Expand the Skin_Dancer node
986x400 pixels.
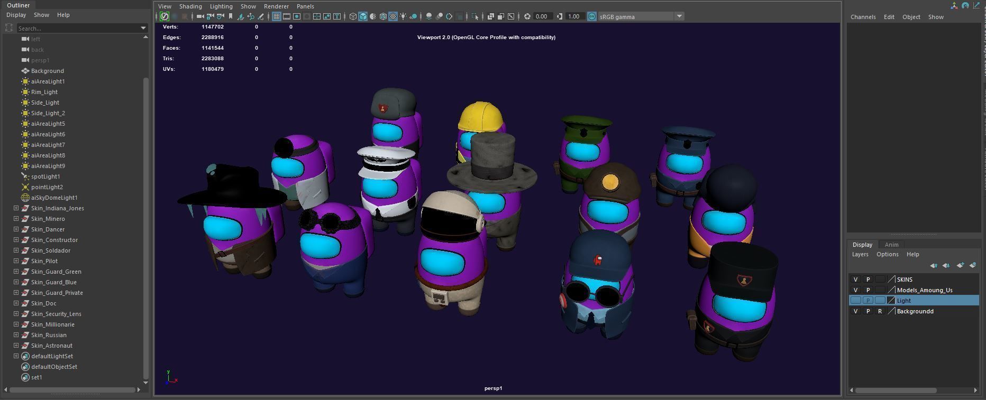tap(16, 229)
